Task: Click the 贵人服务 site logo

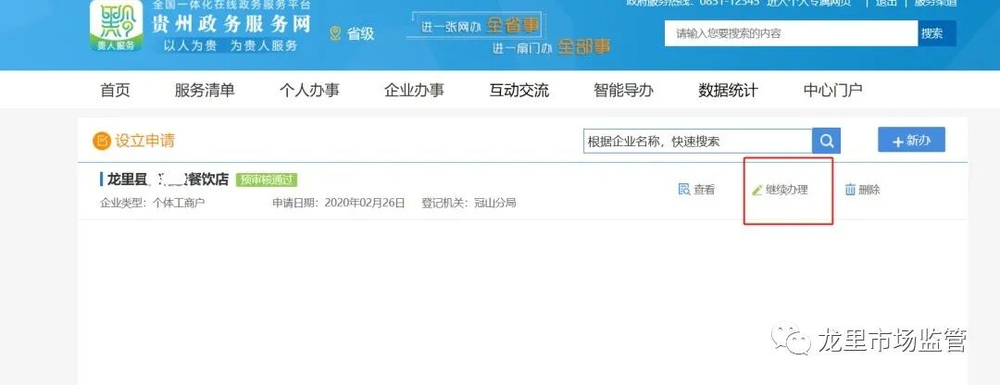Action: (x=116, y=26)
